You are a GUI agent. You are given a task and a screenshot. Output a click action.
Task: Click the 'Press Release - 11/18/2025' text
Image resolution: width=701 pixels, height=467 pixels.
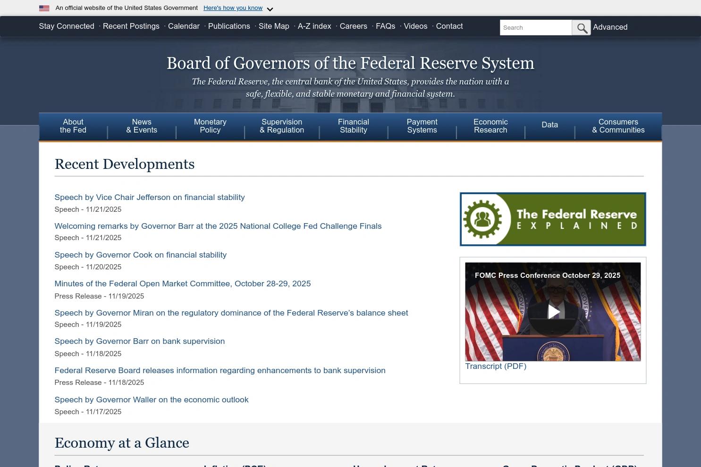pyautogui.click(x=99, y=383)
